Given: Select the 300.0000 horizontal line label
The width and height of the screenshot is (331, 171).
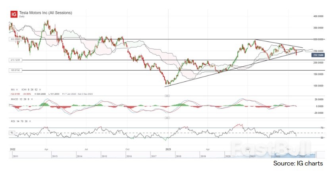Looking at the screenshot, I should (15, 39).
